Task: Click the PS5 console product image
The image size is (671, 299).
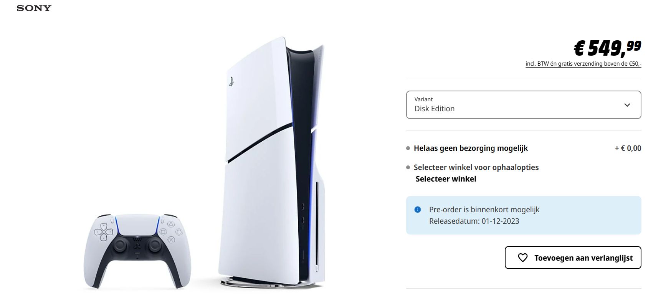Action: click(271, 162)
